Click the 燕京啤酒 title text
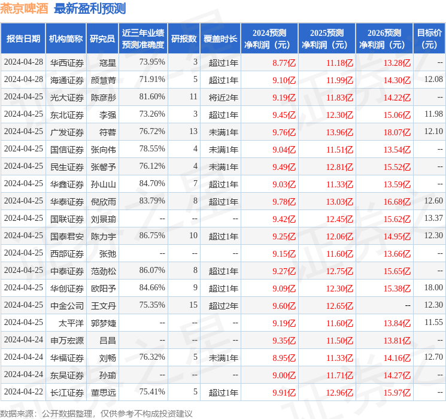 tap(24, 8)
